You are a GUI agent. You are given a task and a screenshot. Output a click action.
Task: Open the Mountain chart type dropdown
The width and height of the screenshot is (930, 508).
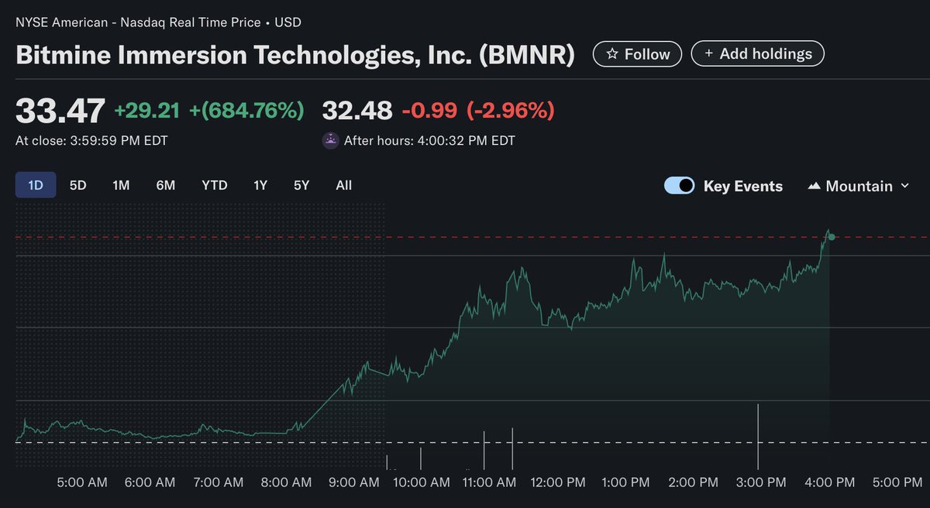coord(858,186)
